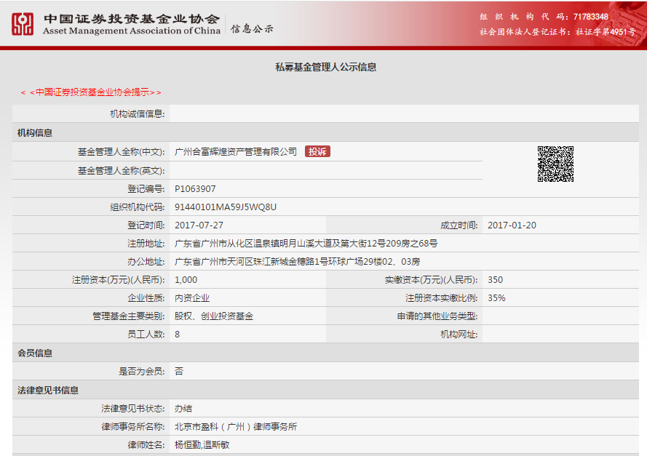Click the 办公地址 label
The width and height of the screenshot is (647, 456).
[146, 261]
